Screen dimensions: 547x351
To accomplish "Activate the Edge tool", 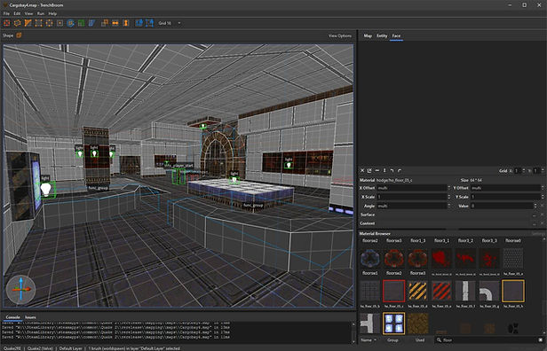I will pyautogui.click(x=49, y=23).
